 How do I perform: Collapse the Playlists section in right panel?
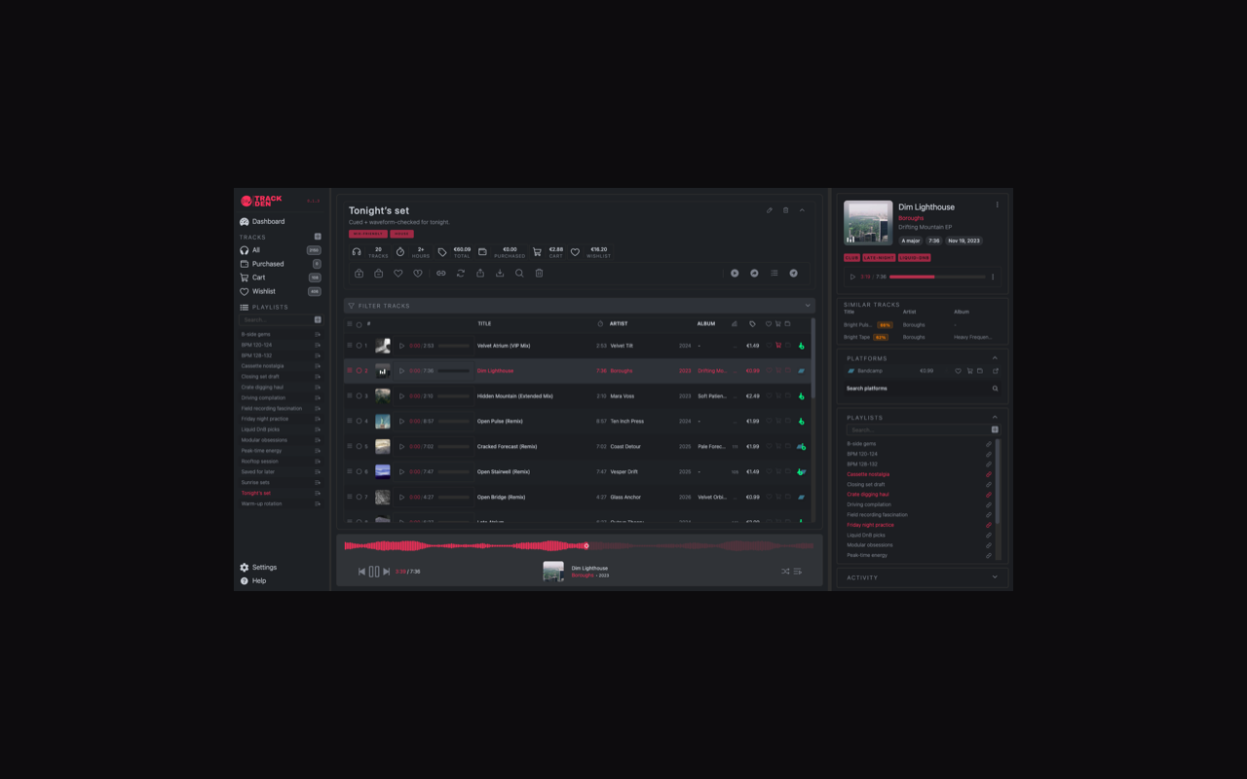pyautogui.click(x=995, y=418)
